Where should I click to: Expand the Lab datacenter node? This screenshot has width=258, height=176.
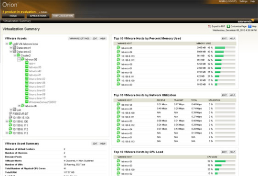coord(11,110)
